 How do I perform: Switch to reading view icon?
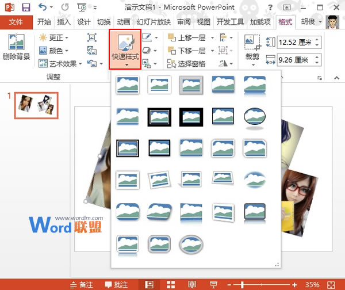[x=192, y=284]
